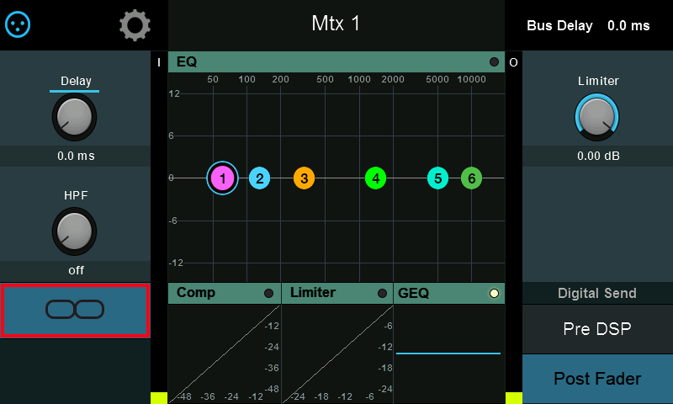The image size is (673, 404).
Task: Open the XLR input source icon
Action: [x=18, y=24]
